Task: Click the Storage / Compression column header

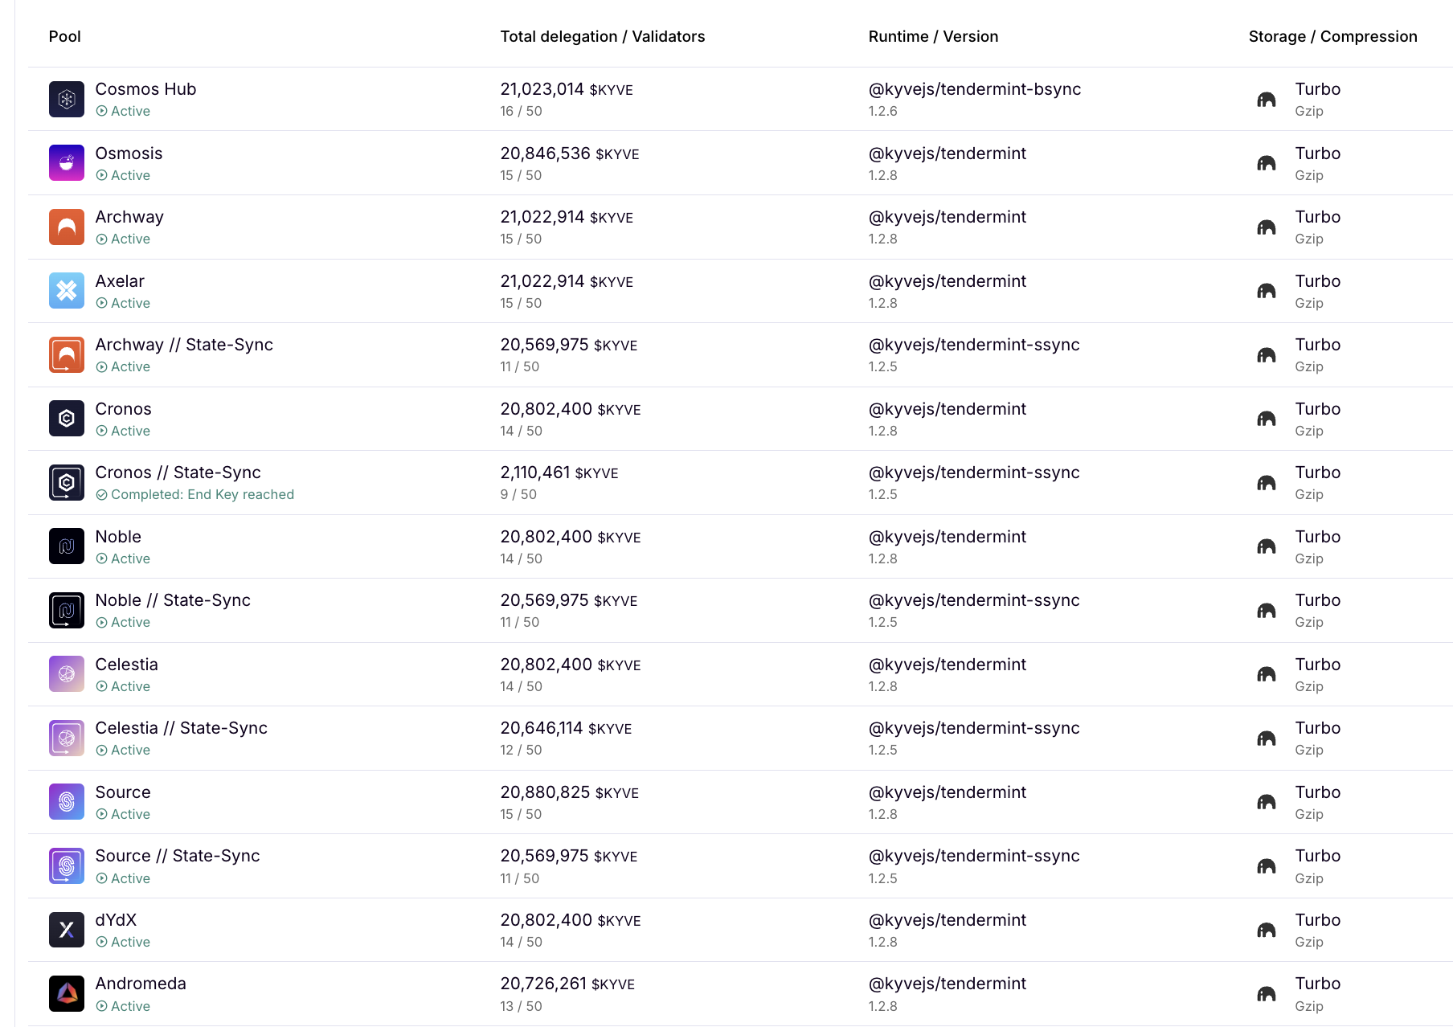Action: tap(1332, 36)
